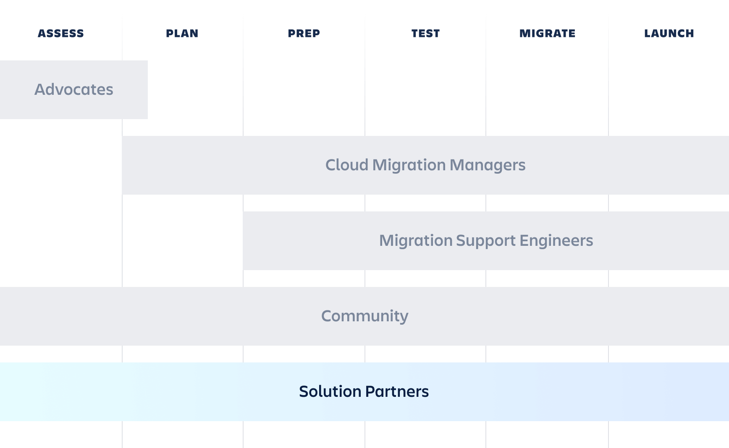Toggle visibility of the Advocates block
729x448 pixels.
(73, 89)
